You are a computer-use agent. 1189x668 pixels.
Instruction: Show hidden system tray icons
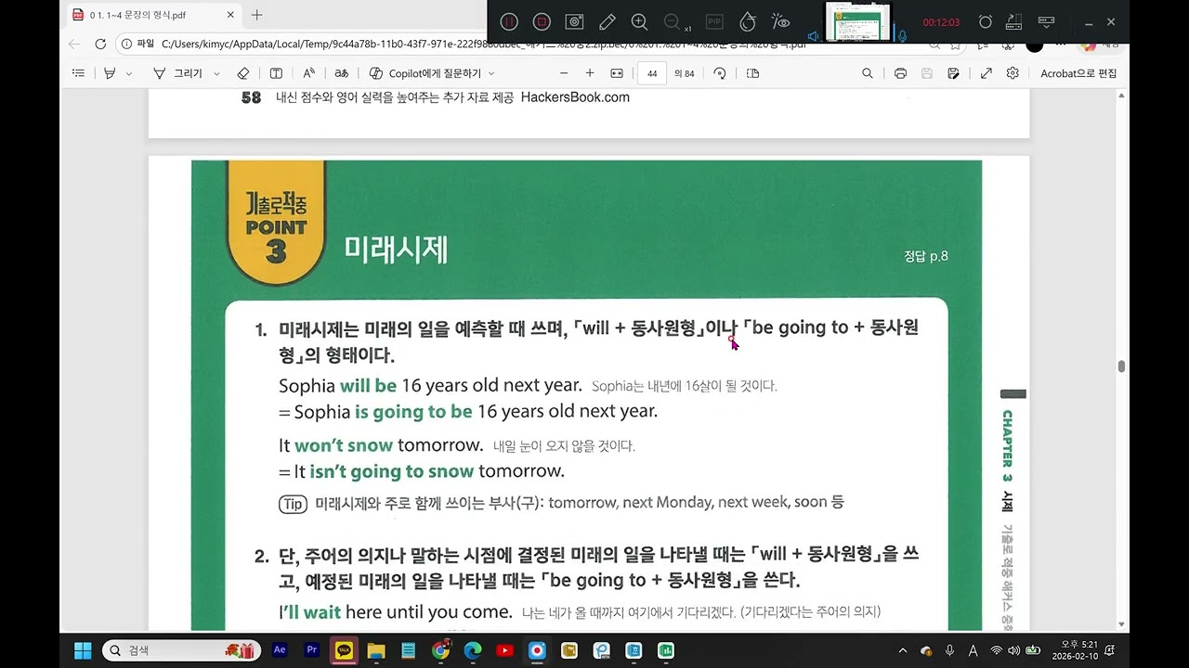903,650
